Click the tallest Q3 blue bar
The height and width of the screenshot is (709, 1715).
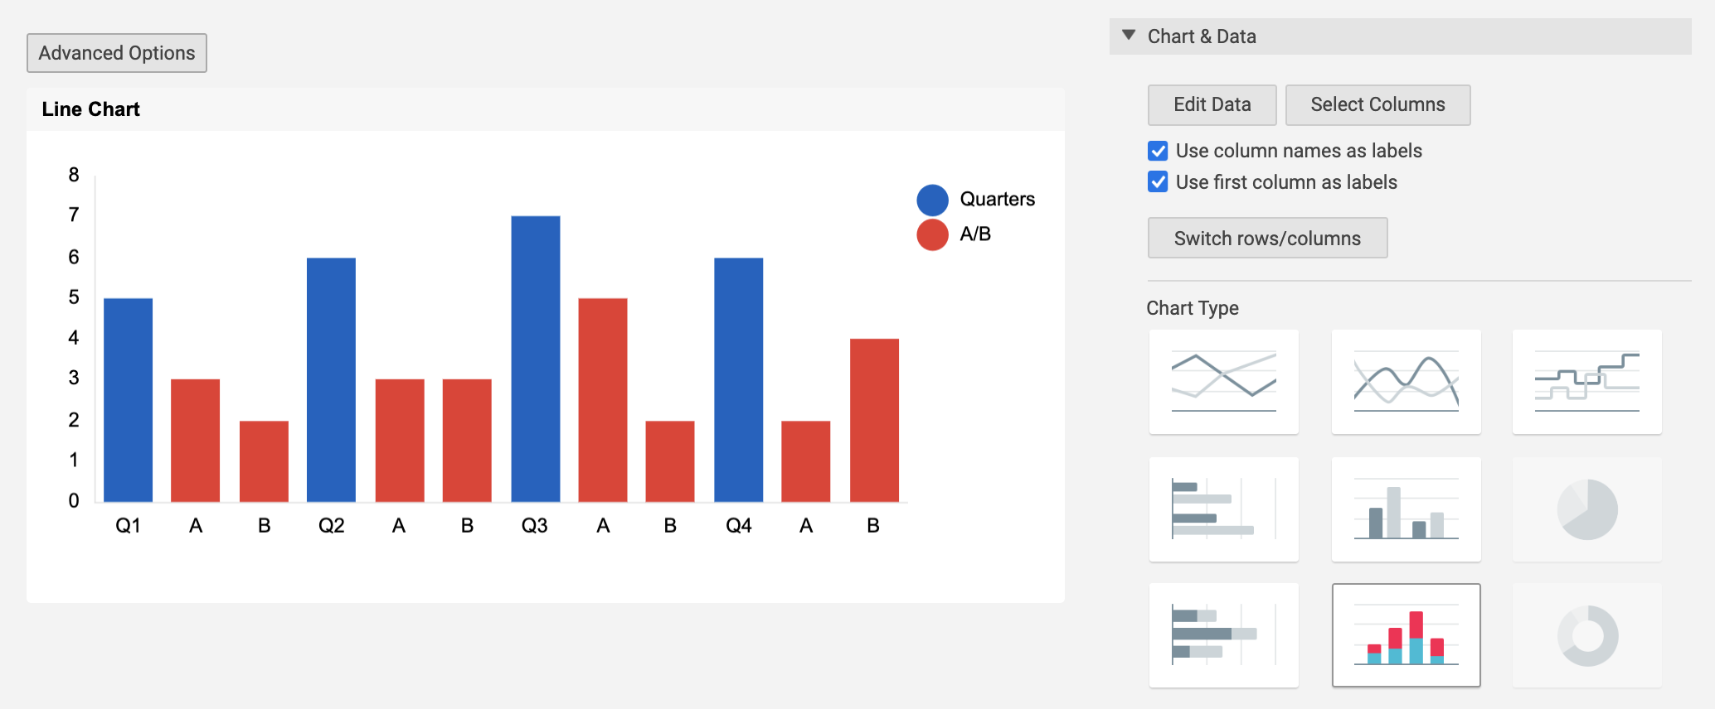(x=535, y=356)
